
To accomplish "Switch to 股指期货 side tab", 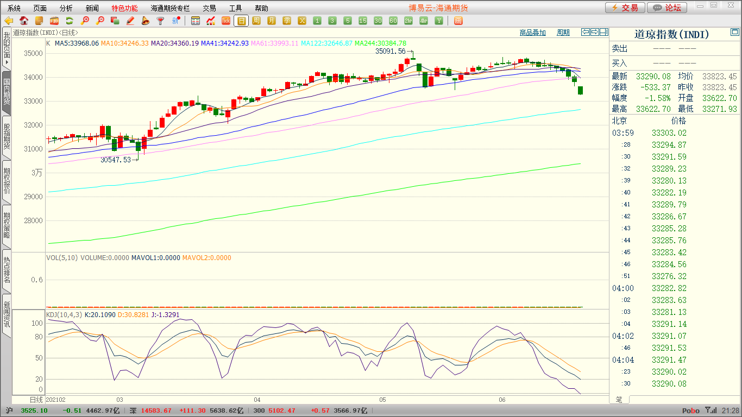I will coord(7,136).
